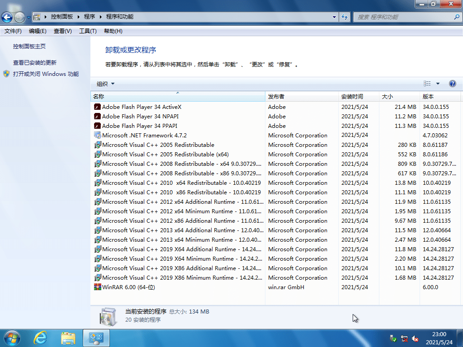Open the Start menu orb
Screen dimensions: 463x347
click(11, 338)
